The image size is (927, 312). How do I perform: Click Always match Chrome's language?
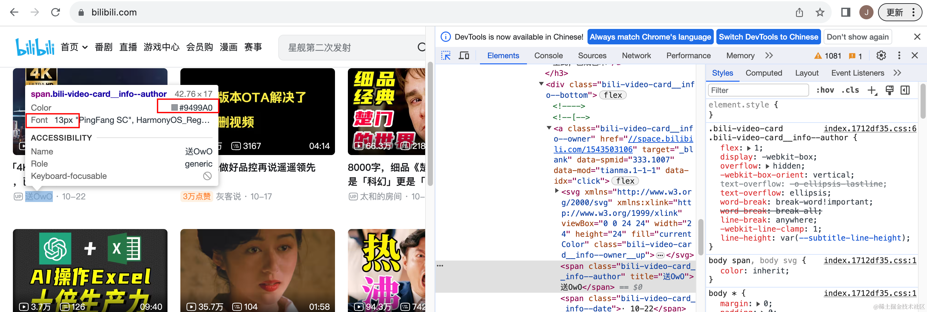[x=650, y=37]
